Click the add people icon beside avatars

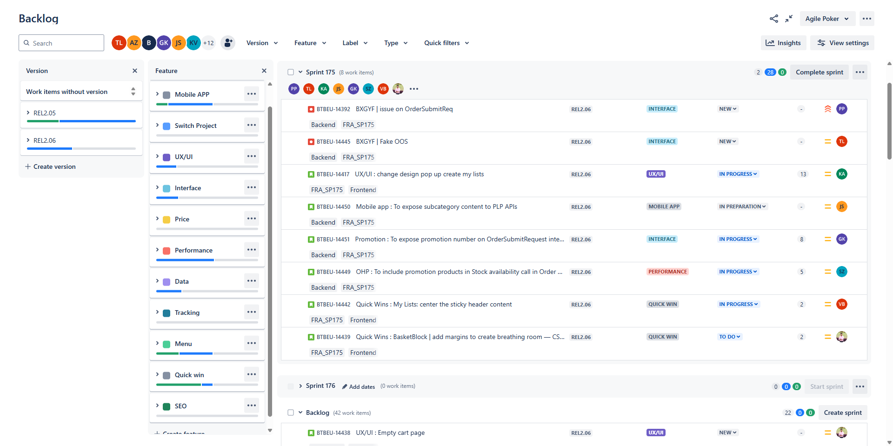(x=228, y=43)
